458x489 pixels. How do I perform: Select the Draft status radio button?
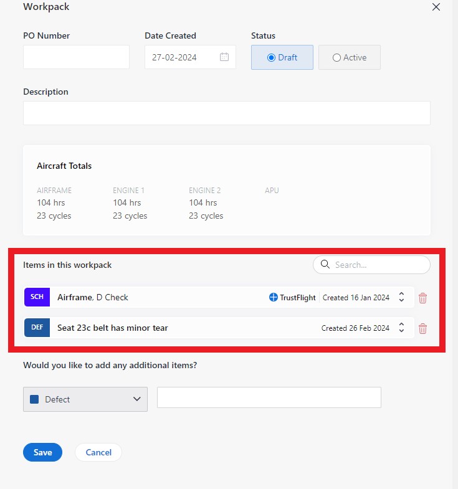(x=271, y=57)
